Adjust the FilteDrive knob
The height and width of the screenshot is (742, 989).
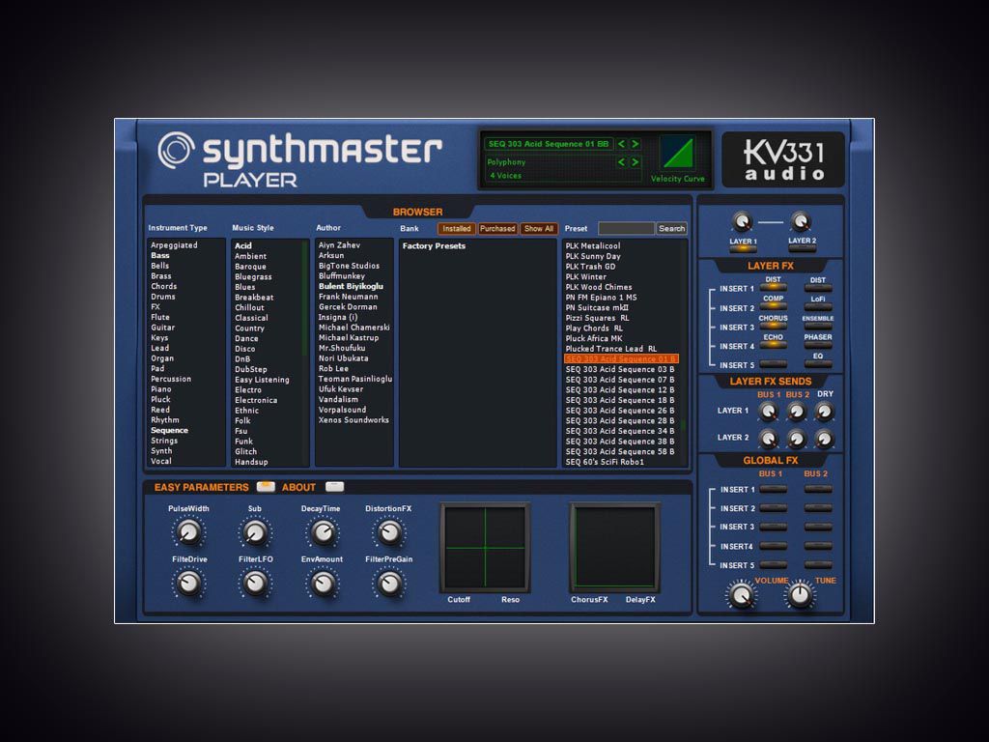coord(188,584)
